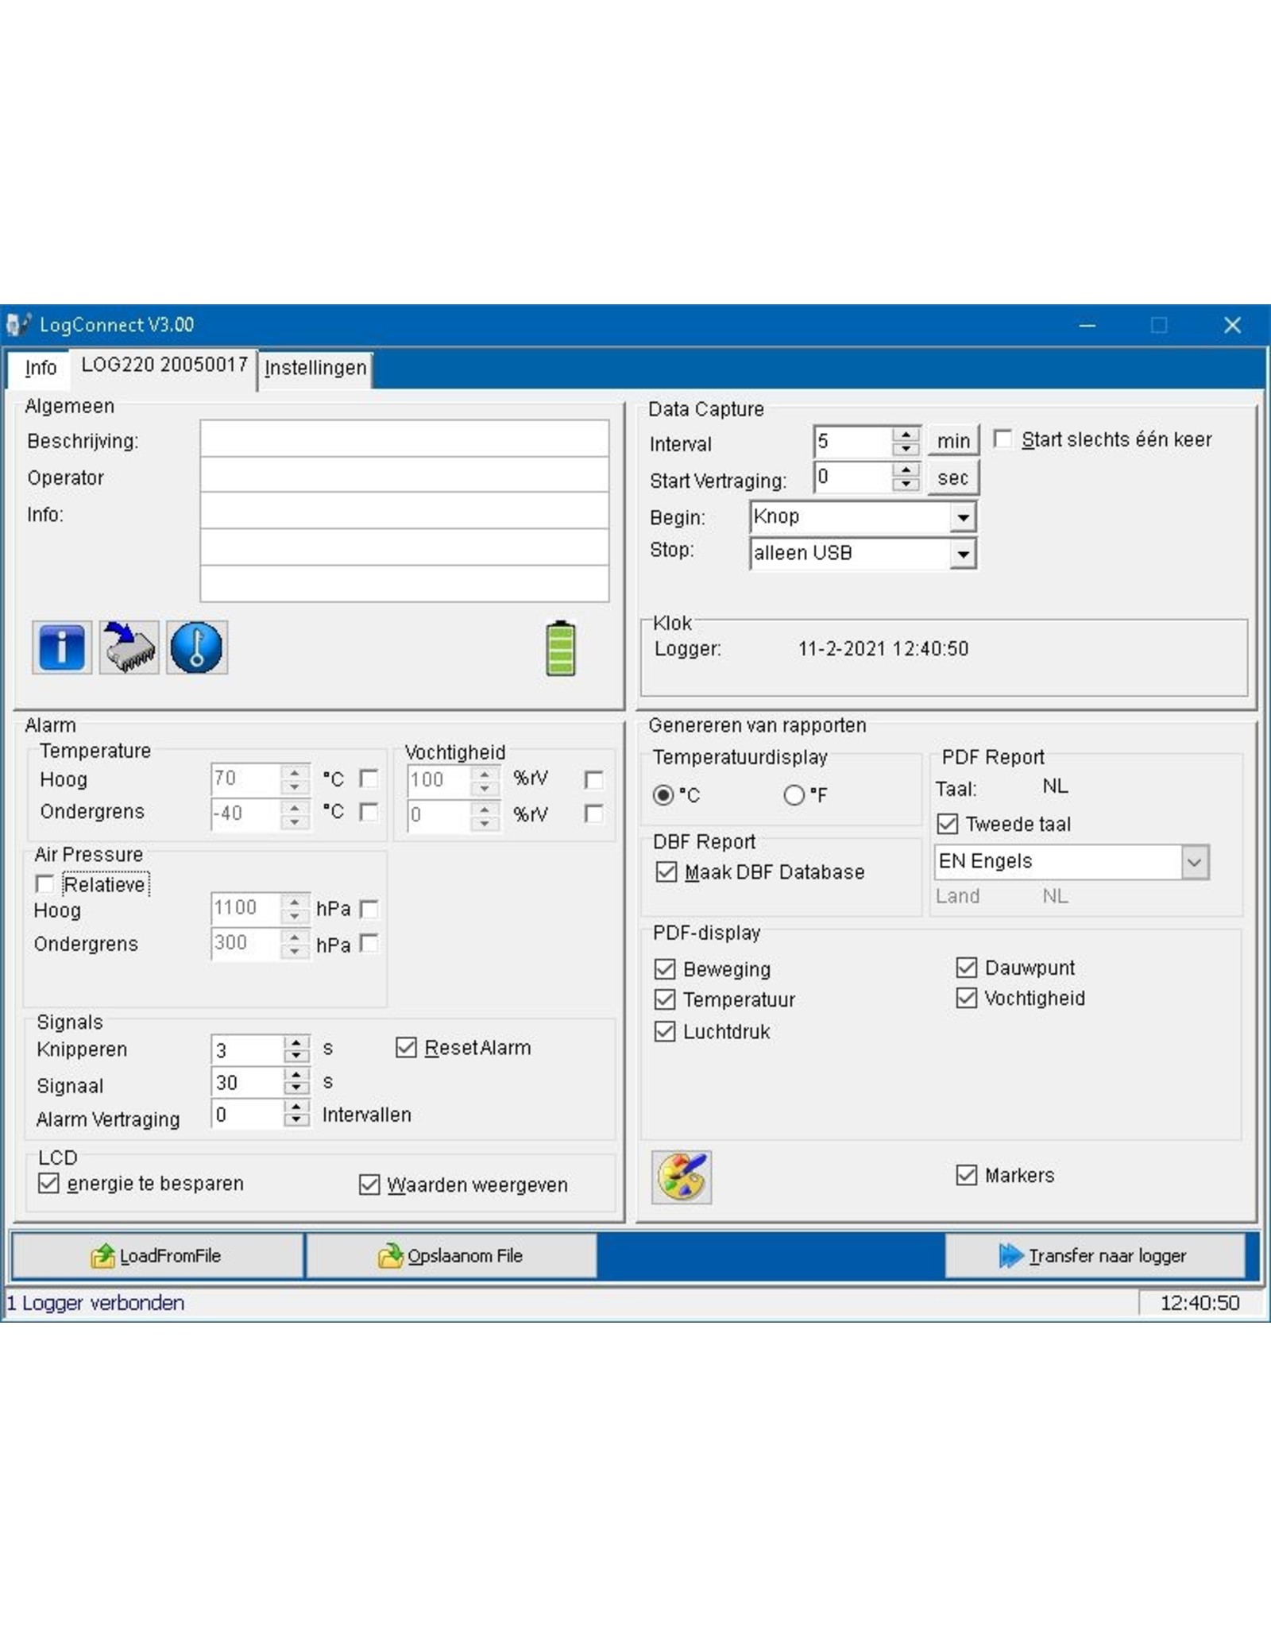Click the LoadFromFile button

click(x=158, y=1255)
